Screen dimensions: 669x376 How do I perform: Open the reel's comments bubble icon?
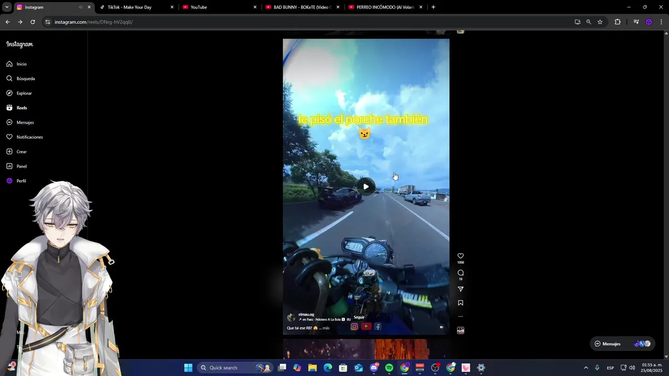click(x=460, y=273)
